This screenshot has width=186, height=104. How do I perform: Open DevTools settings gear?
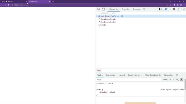point(174,9)
